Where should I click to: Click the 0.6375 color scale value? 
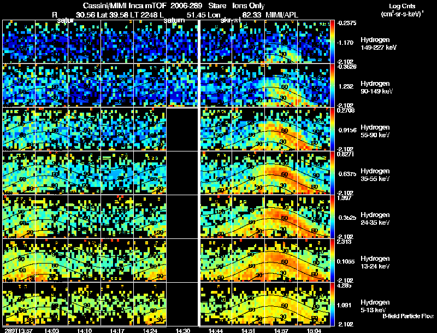tap(347, 174)
